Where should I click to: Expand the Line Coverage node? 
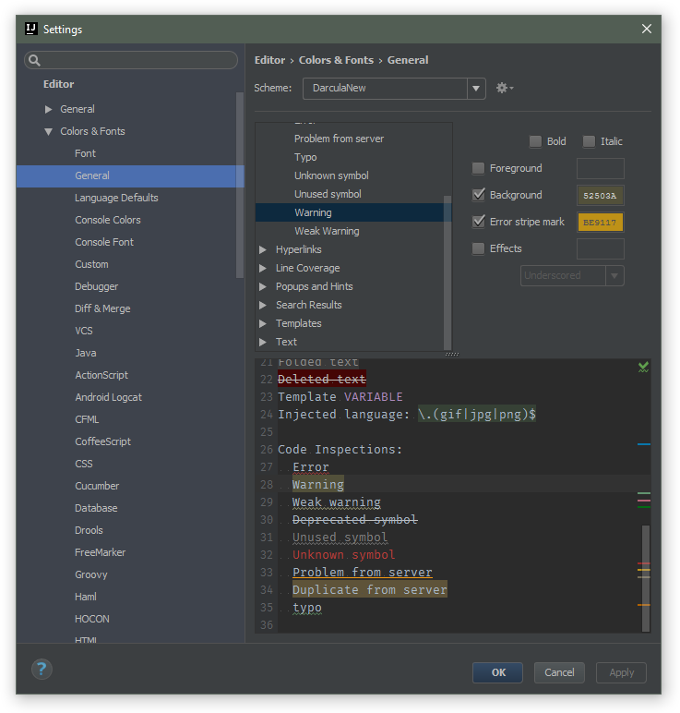263,268
